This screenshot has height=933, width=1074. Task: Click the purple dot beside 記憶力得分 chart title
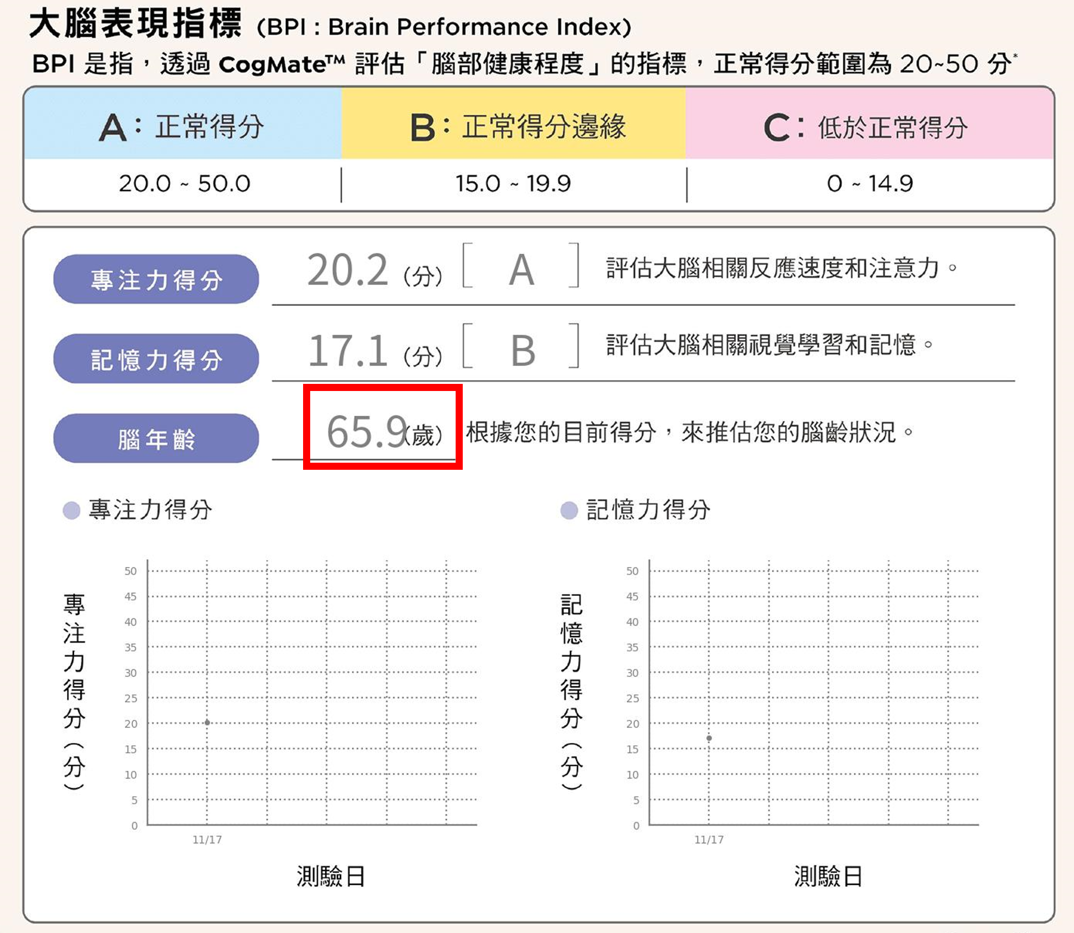tap(569, 509)
